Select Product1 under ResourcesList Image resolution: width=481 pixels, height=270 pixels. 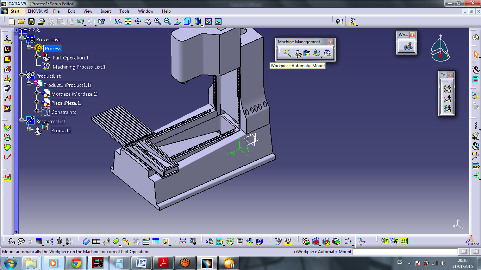(x=61, y=130)
